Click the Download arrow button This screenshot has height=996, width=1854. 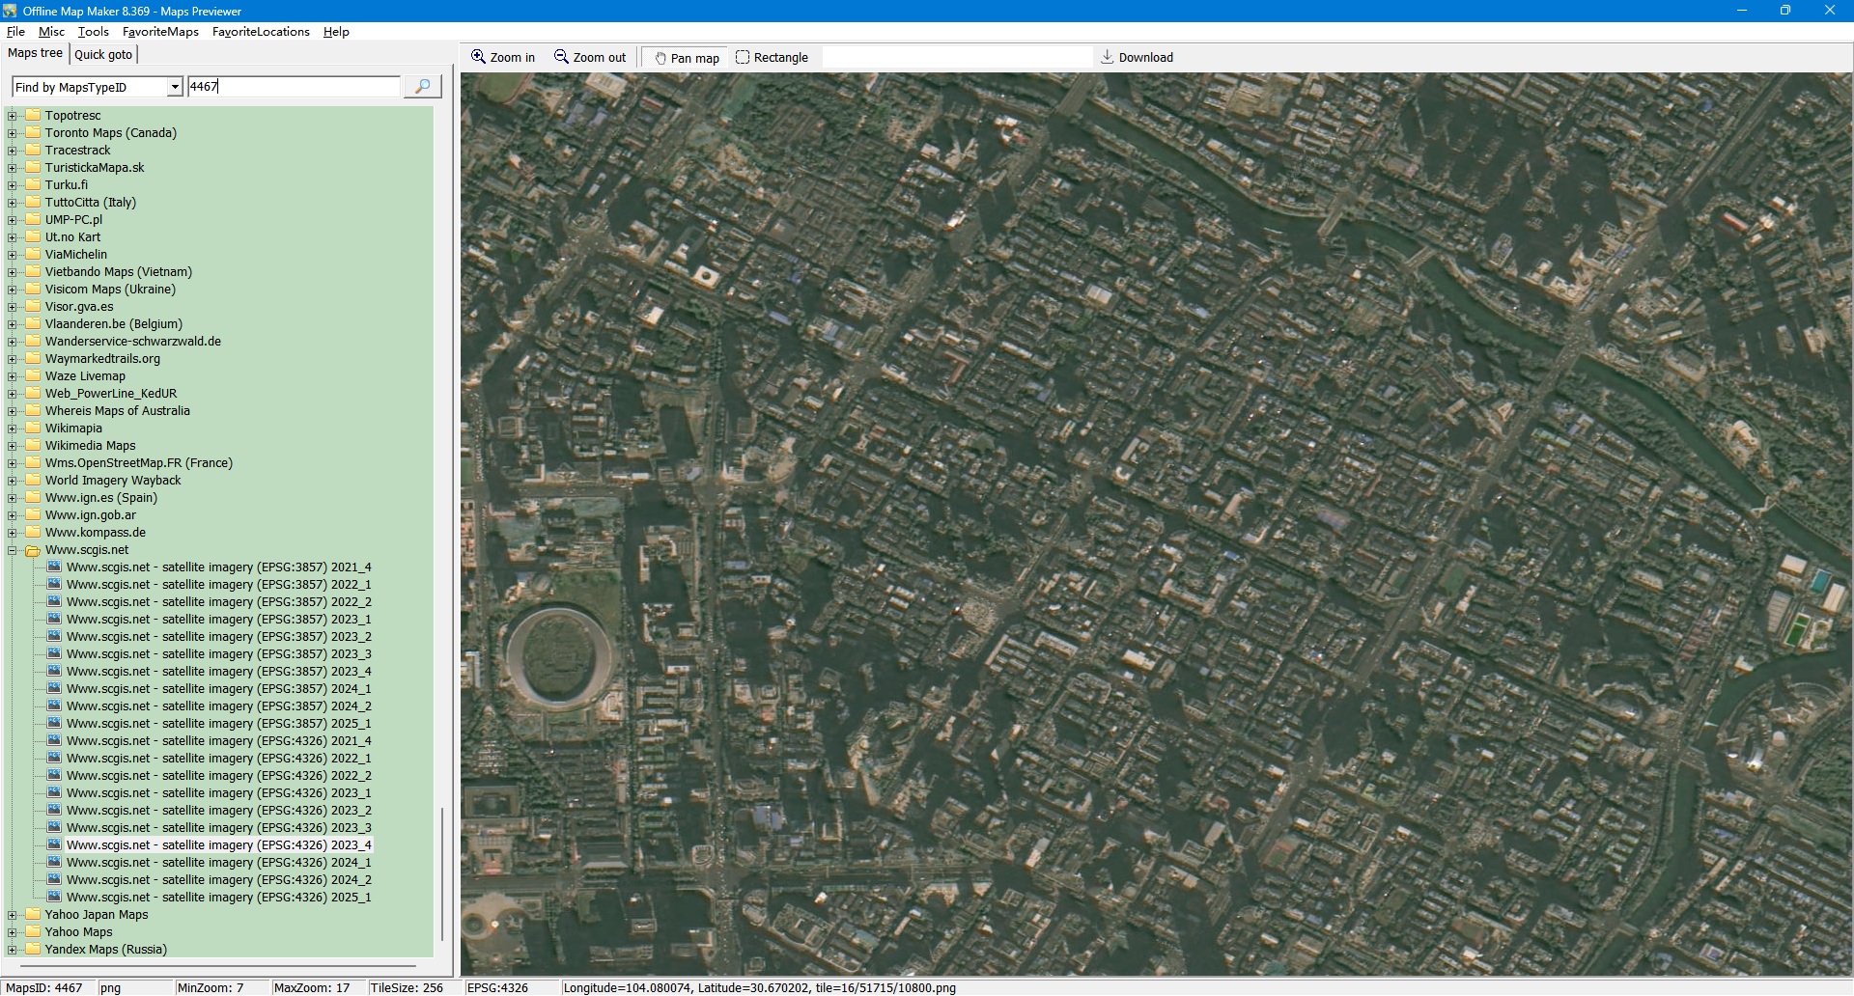[1137, 58]
